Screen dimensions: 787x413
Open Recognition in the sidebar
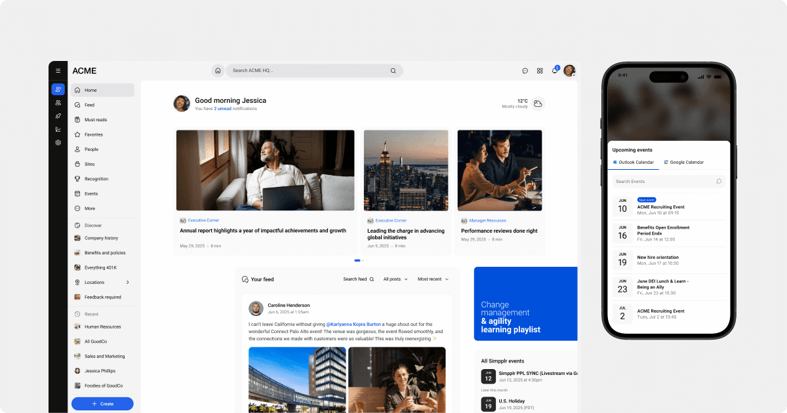[x=103, y=179]
